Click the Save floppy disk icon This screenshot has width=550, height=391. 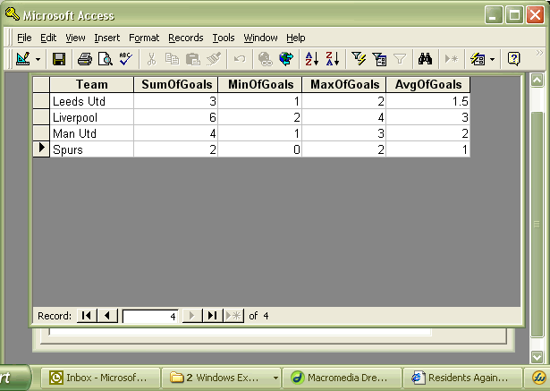click(x=59, y=59)
